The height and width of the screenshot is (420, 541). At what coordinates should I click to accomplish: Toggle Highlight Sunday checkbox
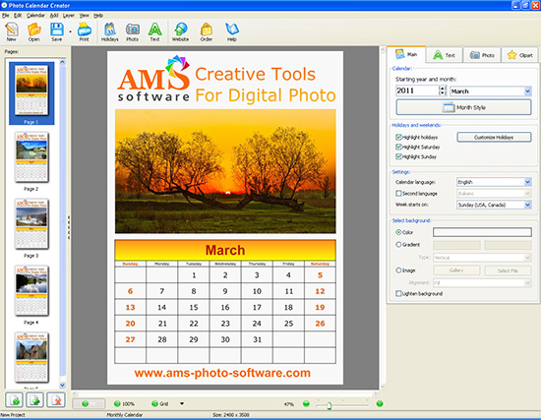[398, 156]
